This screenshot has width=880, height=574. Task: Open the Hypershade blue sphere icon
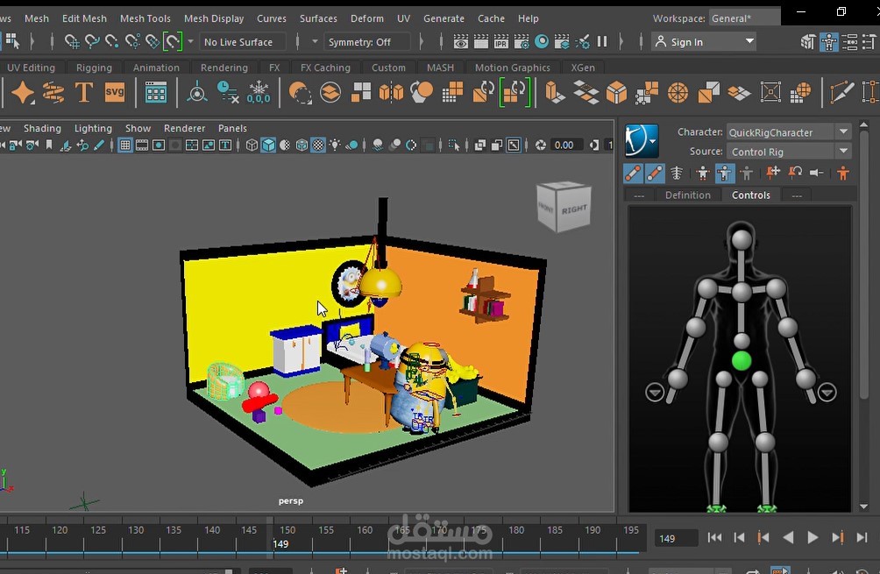point(542,41)
